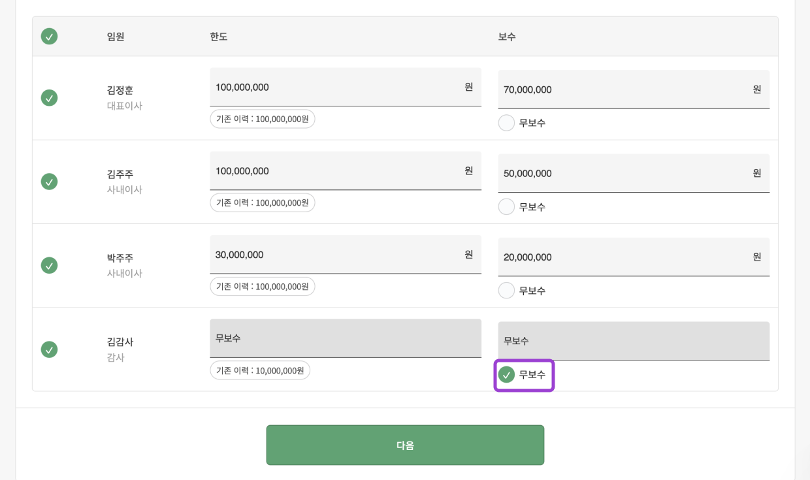Click 박주주's 기존 이력 chip
Viewport: 810px width, 480px height.
tap(262, 286)
